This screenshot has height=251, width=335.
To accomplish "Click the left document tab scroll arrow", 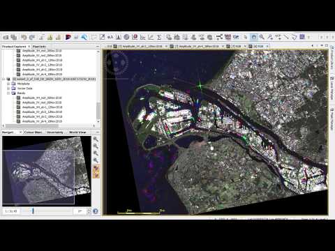I will pyautogui.click(x=313, y=46).
